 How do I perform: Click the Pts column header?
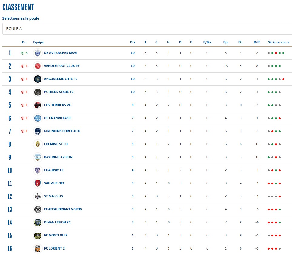coord(133,42)
